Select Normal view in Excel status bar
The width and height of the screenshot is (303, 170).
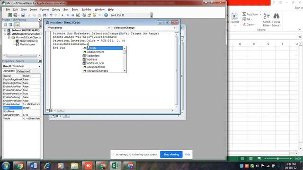pyautogui.click(x=242, y=159)
